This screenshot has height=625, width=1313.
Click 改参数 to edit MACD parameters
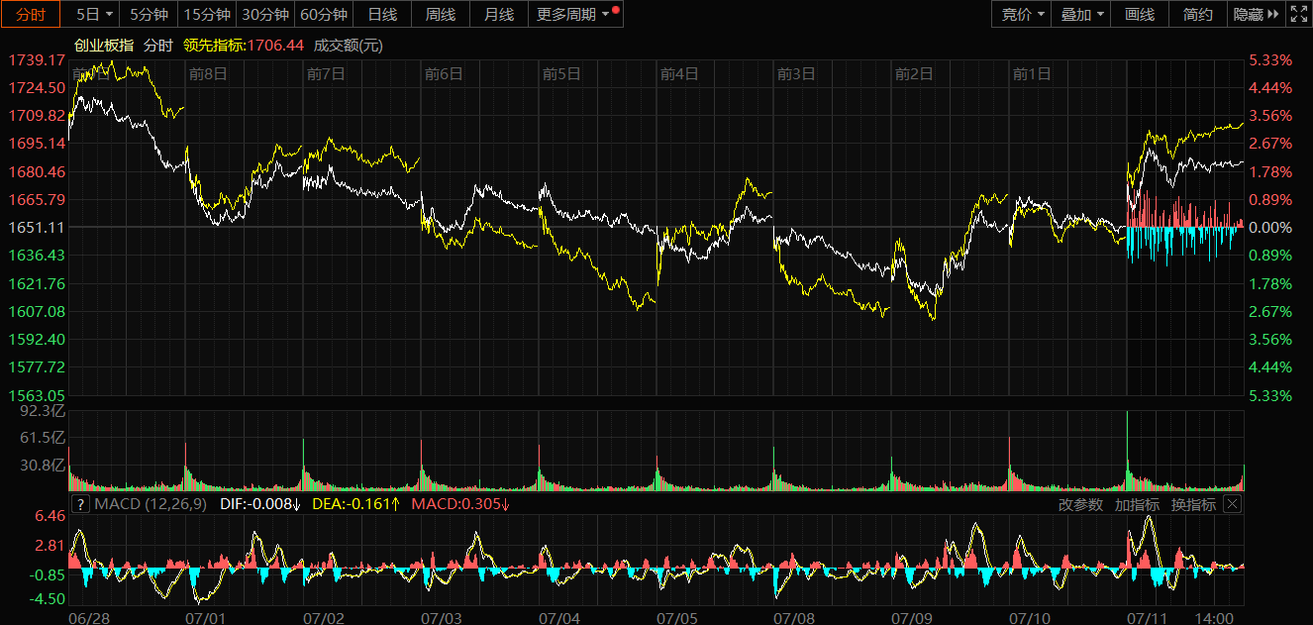(x=1080, y=504)
